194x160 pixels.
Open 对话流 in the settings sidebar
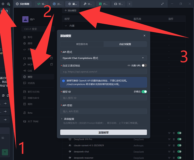tap(38, 83)
